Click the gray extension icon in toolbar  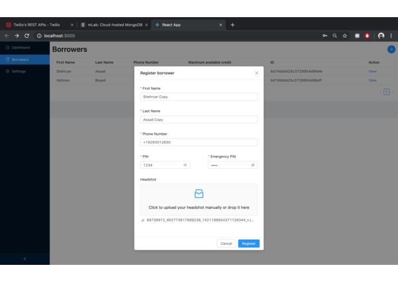(x=357, y=36)
